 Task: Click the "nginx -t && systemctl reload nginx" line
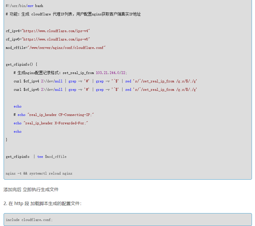39,173
